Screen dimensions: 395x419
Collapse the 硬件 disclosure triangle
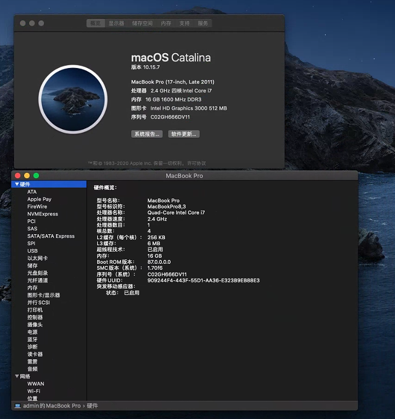17,184
